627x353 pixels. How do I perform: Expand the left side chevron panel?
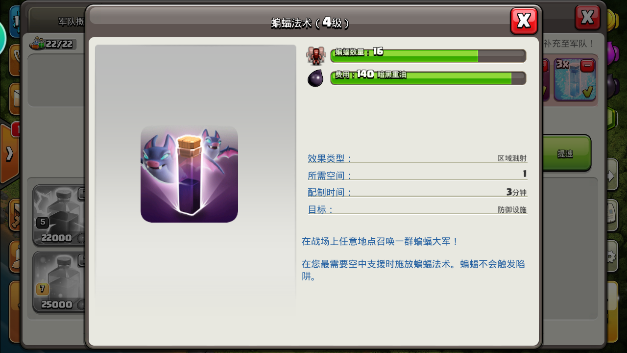click(10, 154)
